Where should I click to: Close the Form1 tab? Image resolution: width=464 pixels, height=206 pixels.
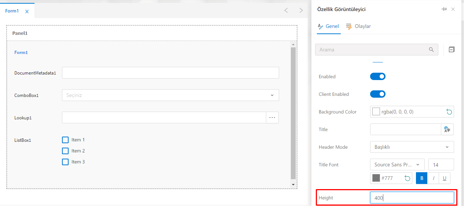tap(27, 11)
